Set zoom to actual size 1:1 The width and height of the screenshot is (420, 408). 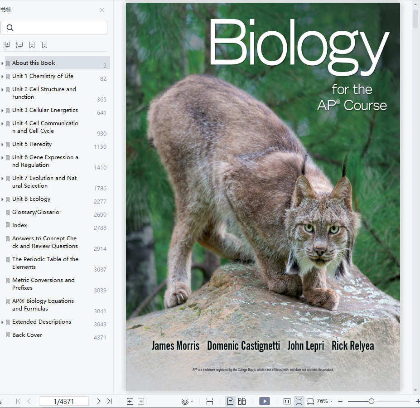click(287, 401)
